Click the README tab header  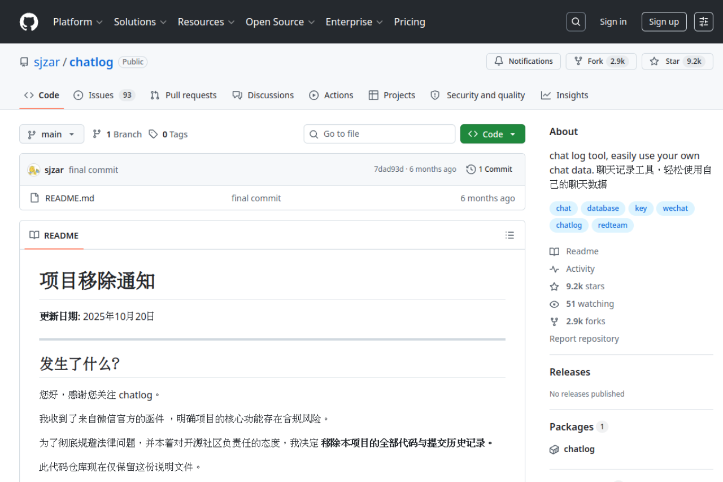54,236
